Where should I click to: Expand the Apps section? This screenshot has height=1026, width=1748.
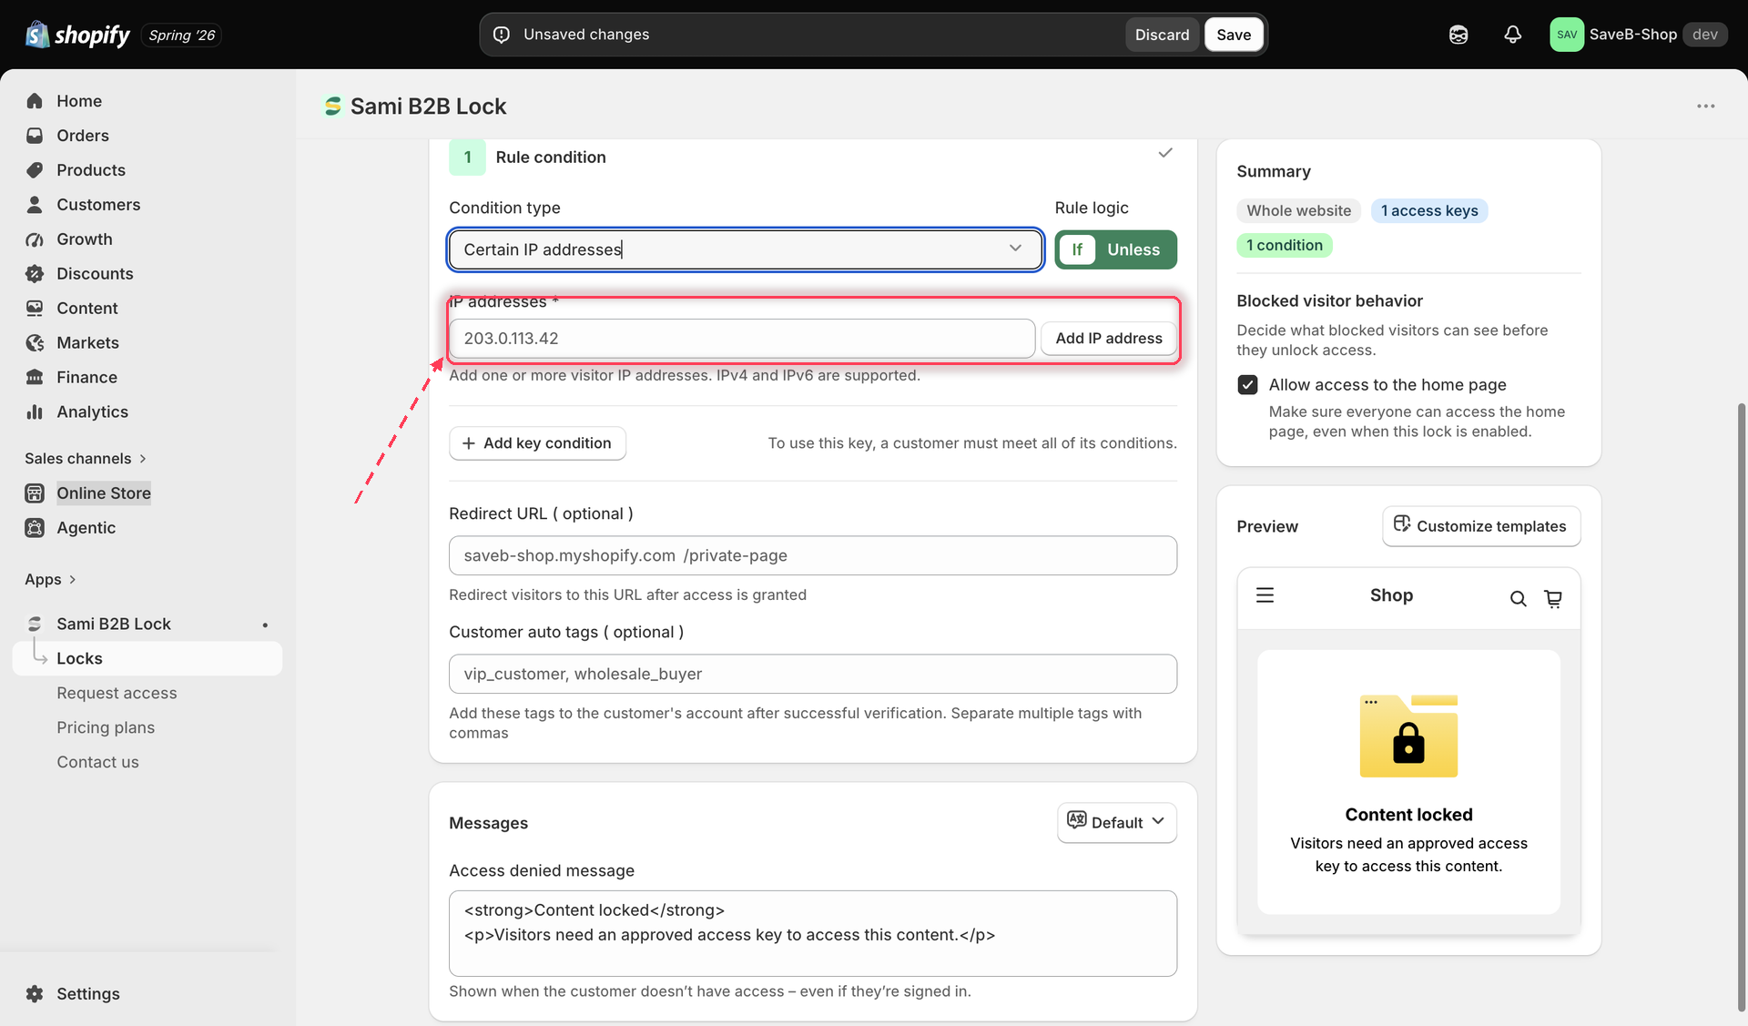(50, 580)
